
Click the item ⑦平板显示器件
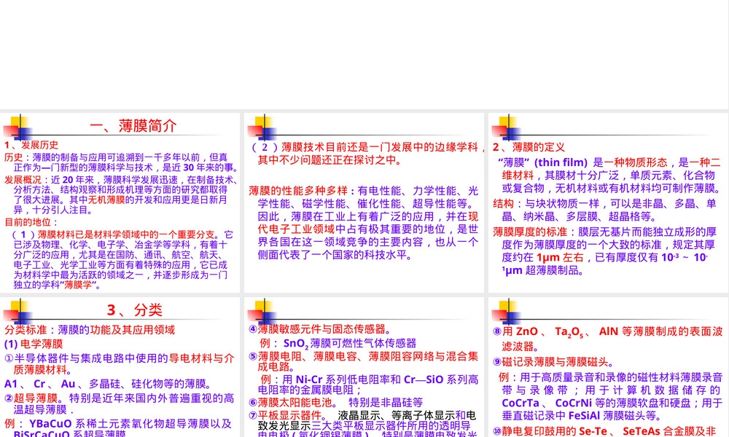pos(364,424)
